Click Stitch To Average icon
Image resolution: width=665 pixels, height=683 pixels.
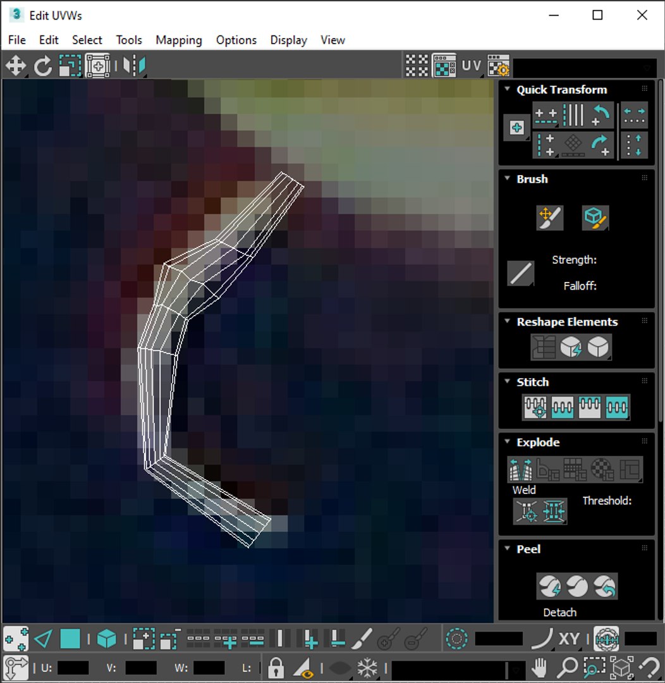(x=562, y=407)
